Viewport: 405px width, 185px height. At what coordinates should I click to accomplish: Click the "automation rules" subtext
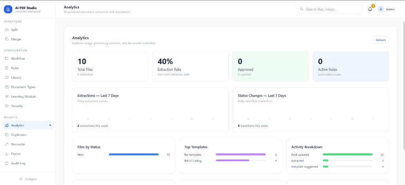(329, 75)
